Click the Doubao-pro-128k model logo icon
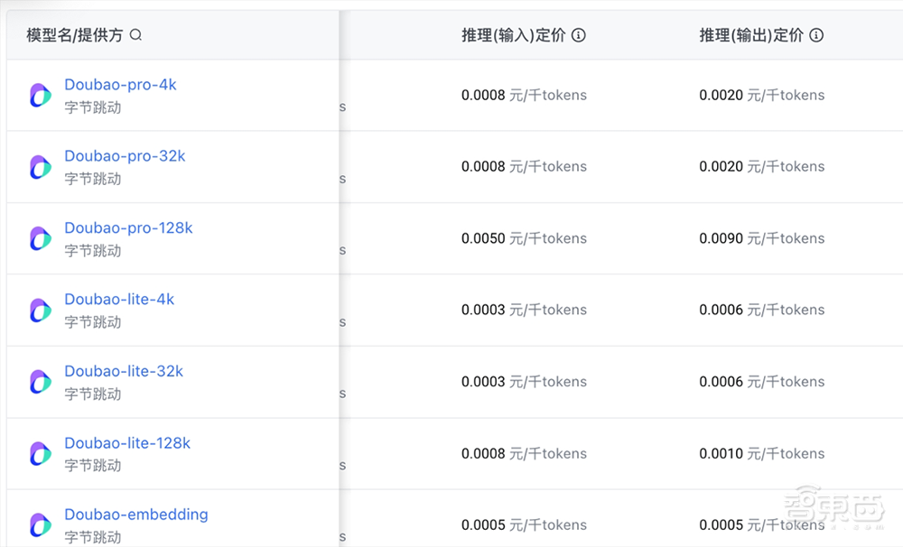This screenshot has height=547, width=903. [40, 238]
